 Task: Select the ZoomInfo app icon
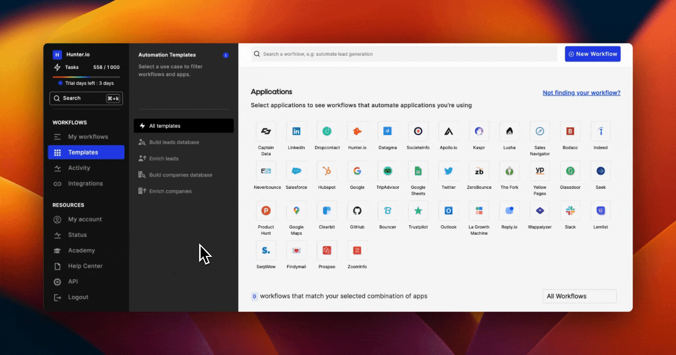pos(357,250)
